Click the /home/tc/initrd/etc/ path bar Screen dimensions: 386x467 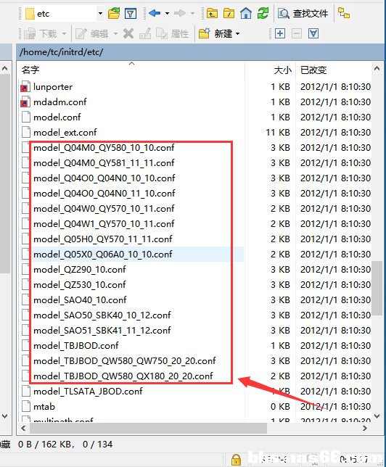pyautogui.click(x=200, y=51)
